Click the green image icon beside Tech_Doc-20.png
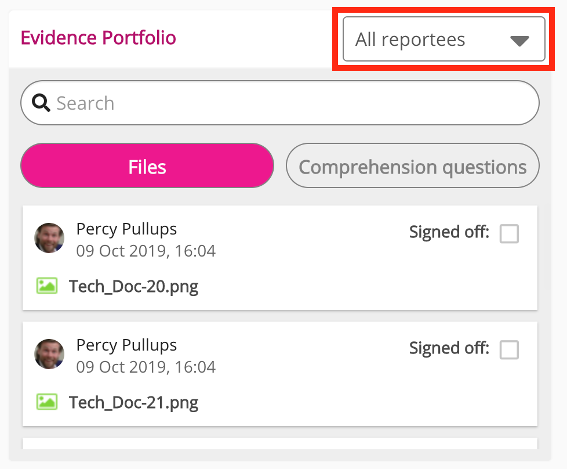 [x=48, y=286]
